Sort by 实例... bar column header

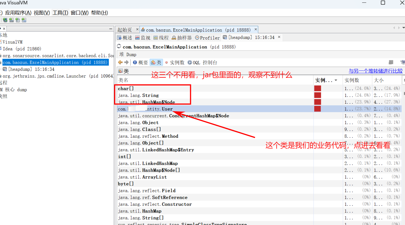pos(328,80)
